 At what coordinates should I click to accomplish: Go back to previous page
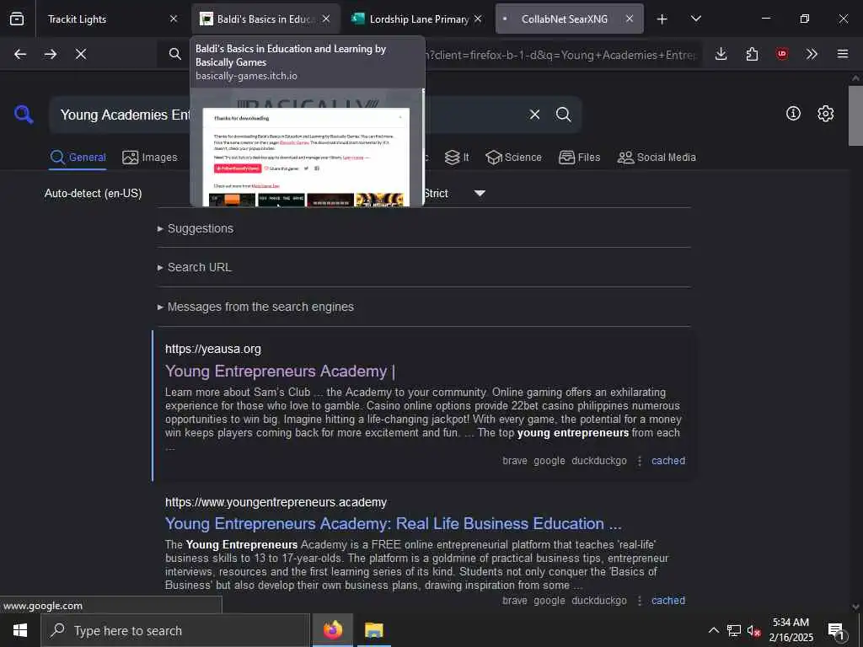click(20, 54)
